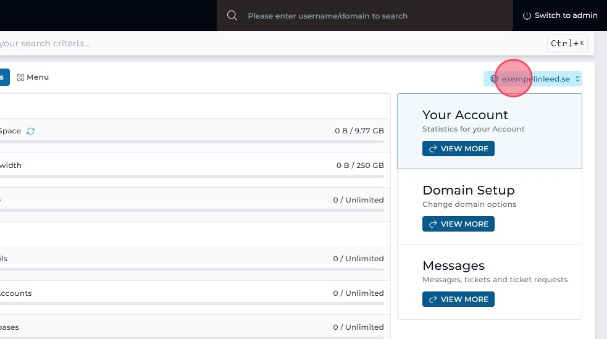Click the Switch to admin button
607x339 pixels.
click(560, 15)
